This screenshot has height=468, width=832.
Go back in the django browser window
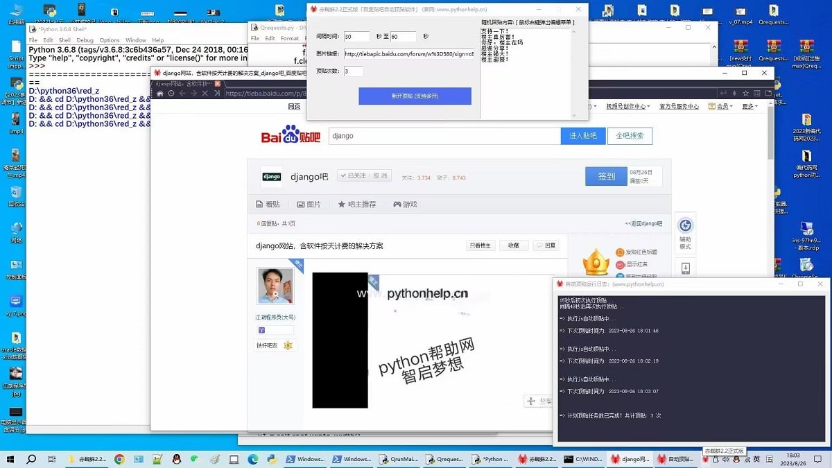click(x=182, y=94)
